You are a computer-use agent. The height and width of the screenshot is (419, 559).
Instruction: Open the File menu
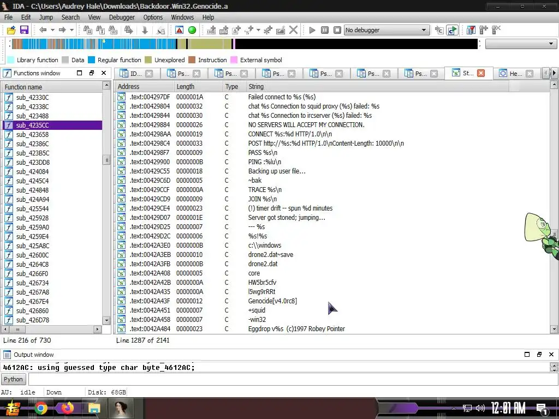point(9,17)
